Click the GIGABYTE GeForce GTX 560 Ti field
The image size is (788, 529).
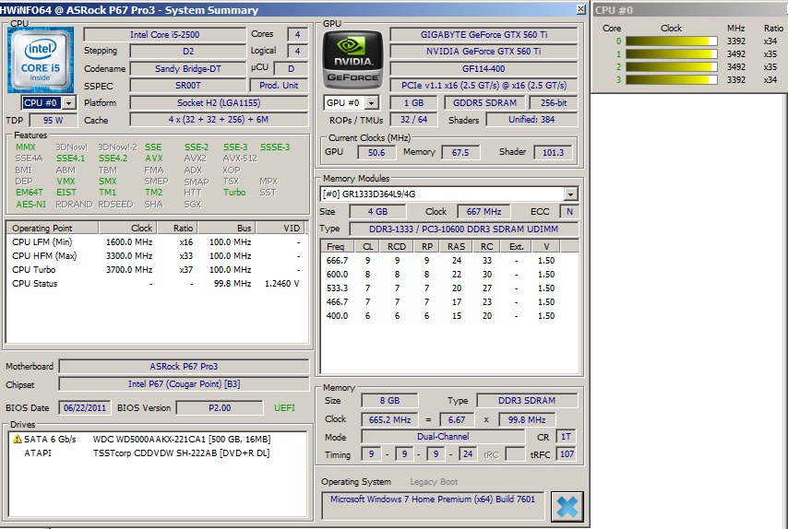484,35
